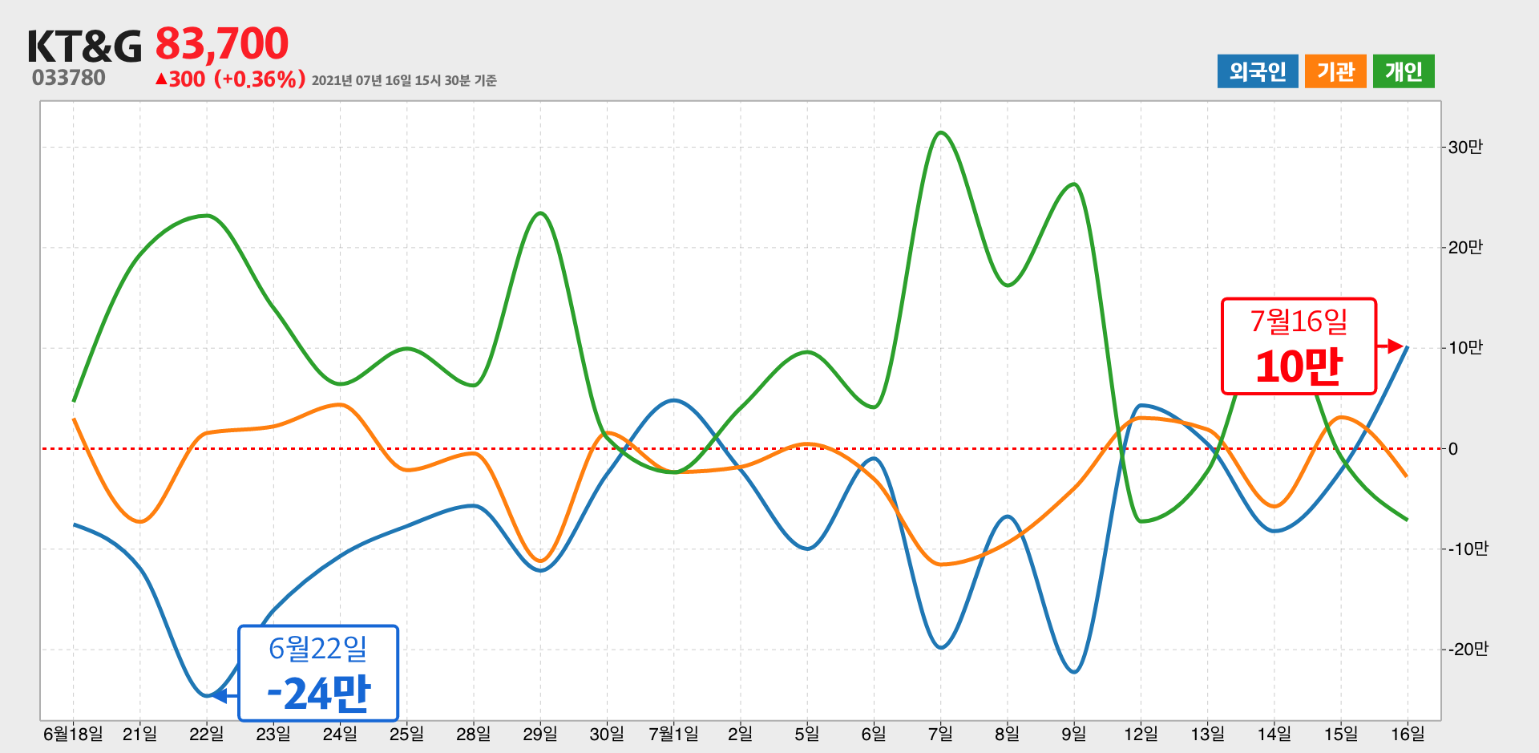Select the 12일 x-axis date label
1539x753 pixels.
point(1141,734)
